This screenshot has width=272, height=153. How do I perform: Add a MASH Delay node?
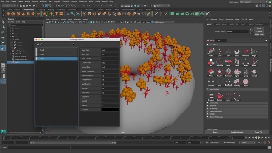click(x=237, y=52)
